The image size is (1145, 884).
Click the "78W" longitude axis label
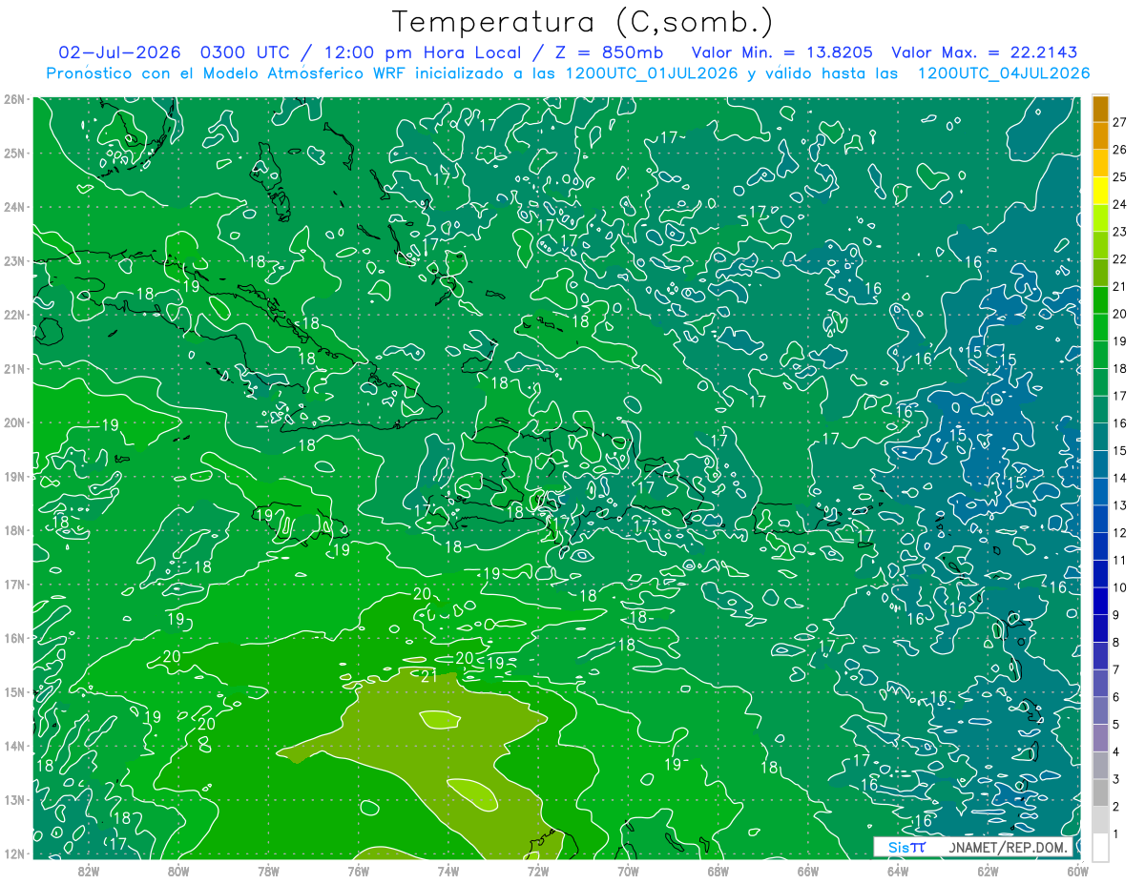point(268,870)
